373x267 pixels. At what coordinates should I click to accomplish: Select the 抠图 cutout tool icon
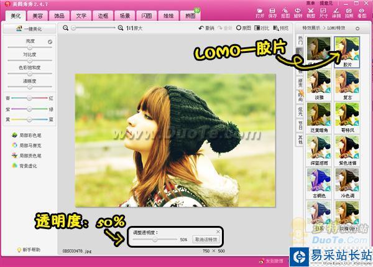tap(285, 13)
